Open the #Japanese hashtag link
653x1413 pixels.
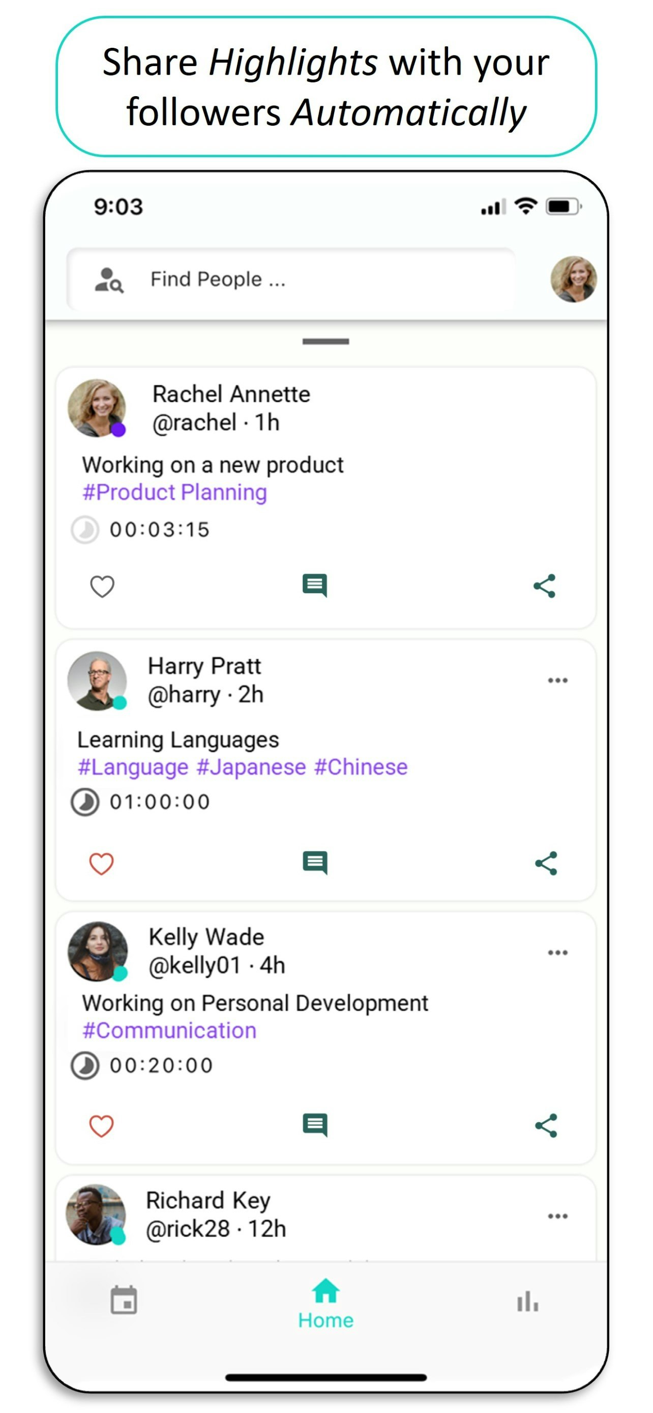pyautogui.click(x=251, y=767)
